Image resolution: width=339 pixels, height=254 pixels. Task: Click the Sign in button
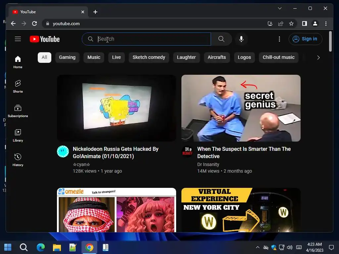coord(305,39)
